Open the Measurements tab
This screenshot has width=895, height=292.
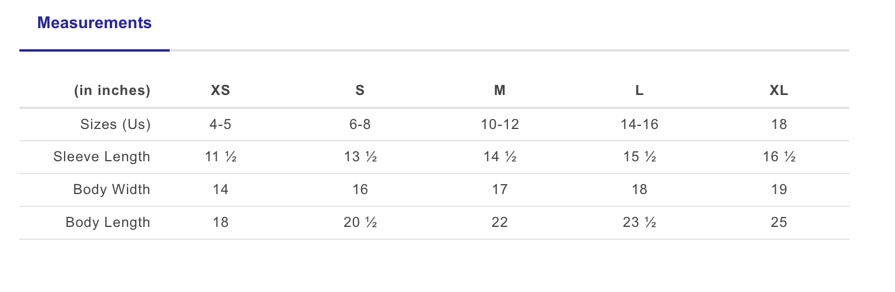pos(95,23)
